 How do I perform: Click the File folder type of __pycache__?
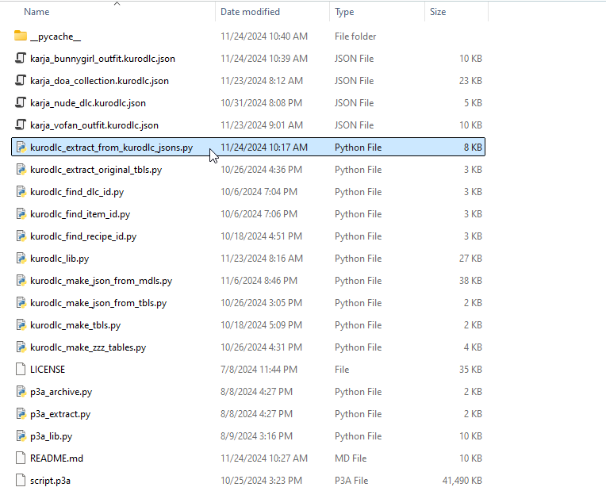pos(355,36)
